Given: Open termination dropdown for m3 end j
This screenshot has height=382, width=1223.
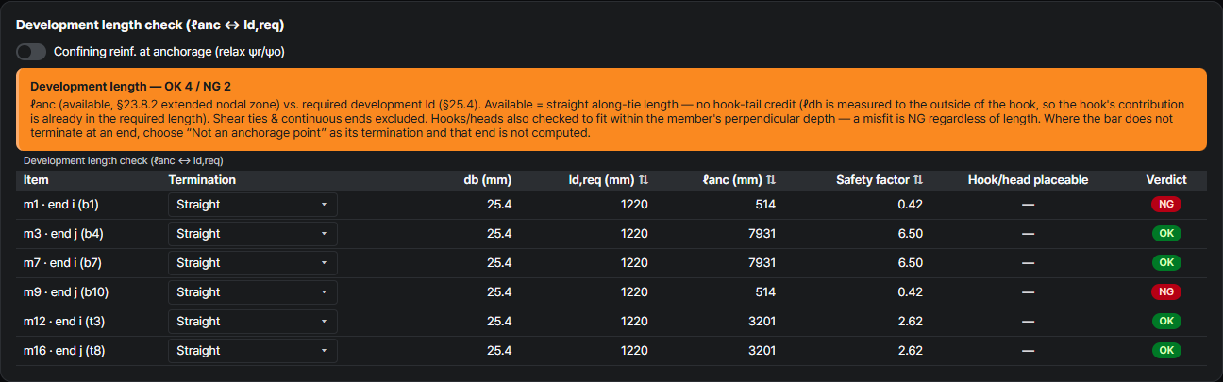Looking at the screenshot, I should 253,234.
